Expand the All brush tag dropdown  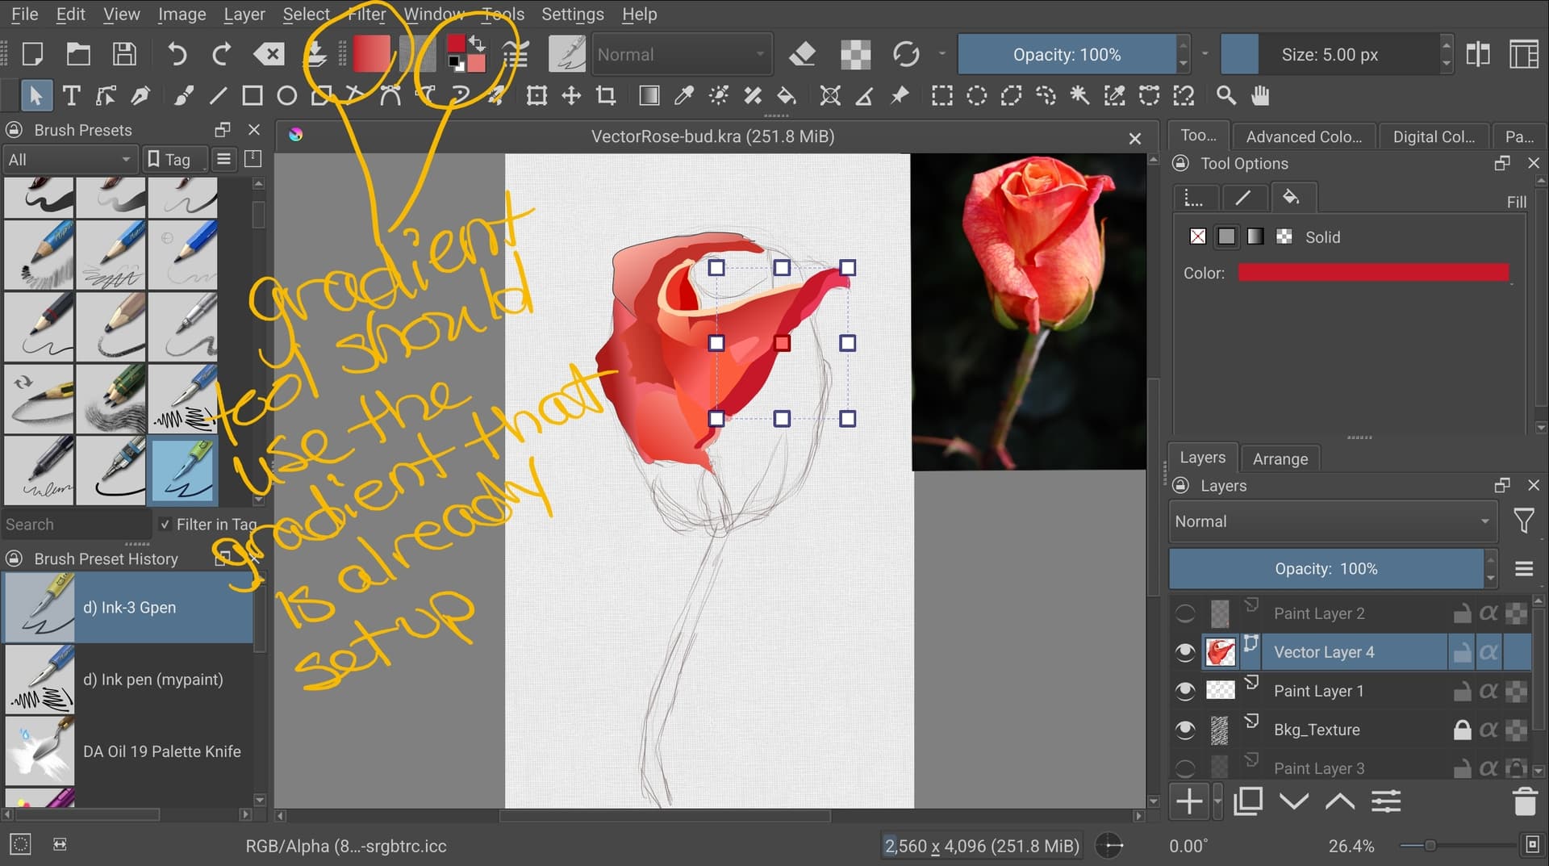(69, 160)
